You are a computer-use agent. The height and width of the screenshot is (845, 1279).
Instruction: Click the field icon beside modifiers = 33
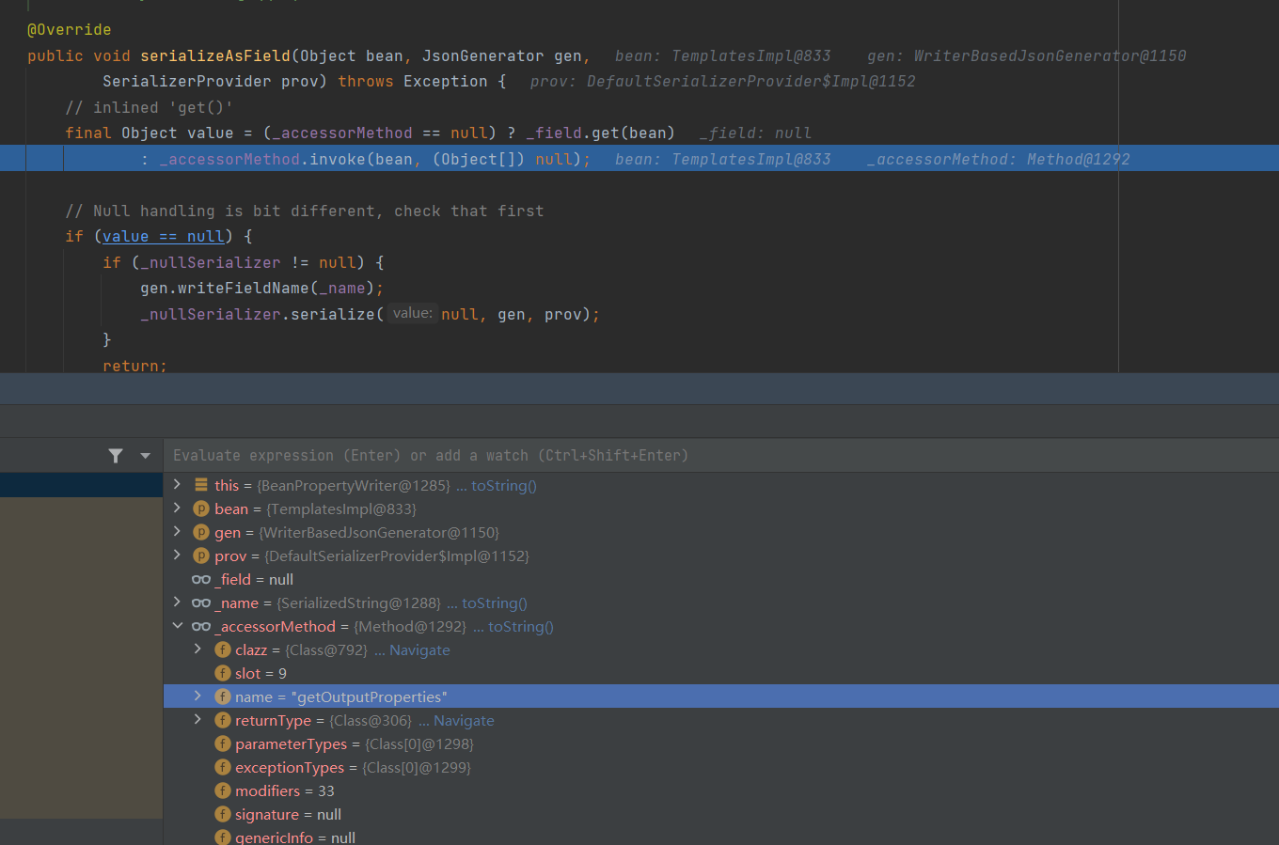point(223,790)
